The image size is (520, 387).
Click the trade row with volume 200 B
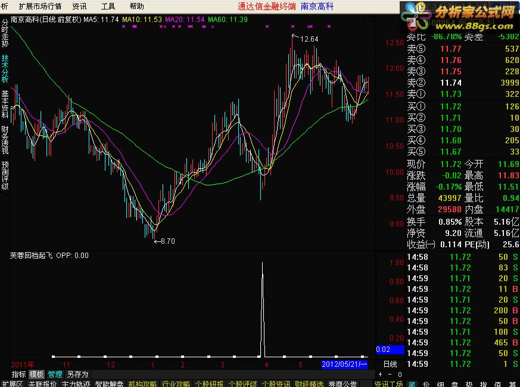[463, 310]
